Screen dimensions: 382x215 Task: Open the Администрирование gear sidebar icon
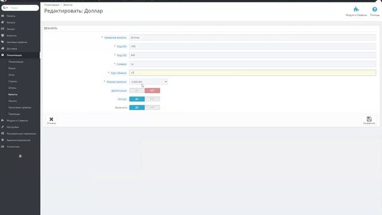[2, 140]
